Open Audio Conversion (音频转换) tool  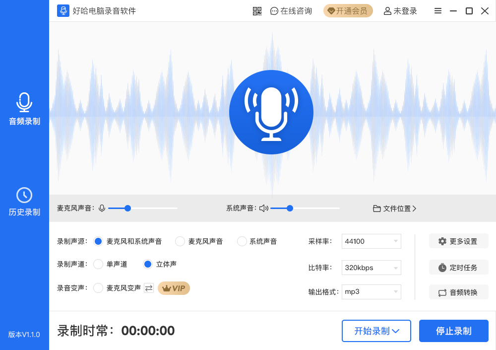coord(458,292)
